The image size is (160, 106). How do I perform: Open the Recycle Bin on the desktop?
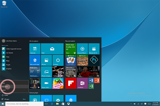pyautogui.click(x=4, y=4)
